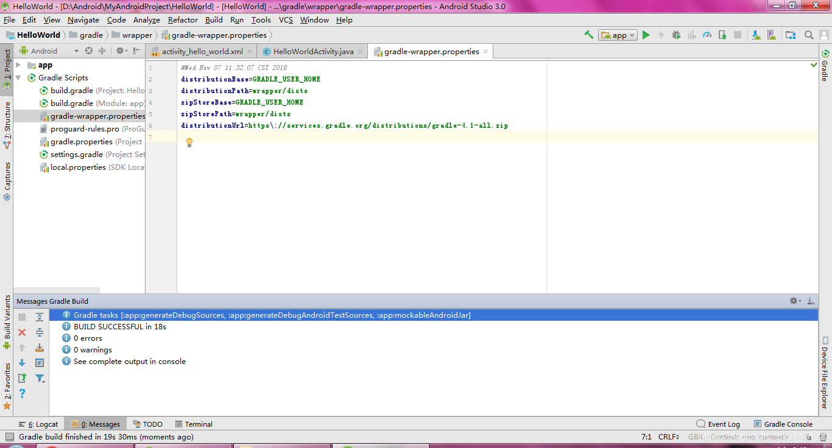Open the Build menu
The height and width of the screenshot is (448, 832).
tap(214, 20)
